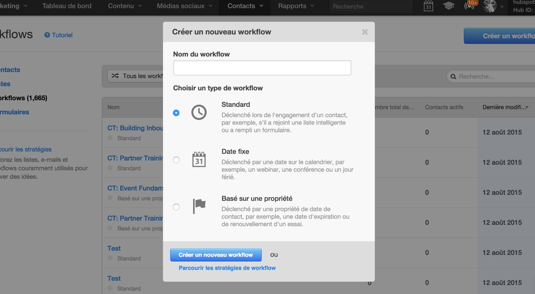Open the Contacts menu in navigation
The height and width of the screenshot is (294, 535).
[x=245, y=6]
